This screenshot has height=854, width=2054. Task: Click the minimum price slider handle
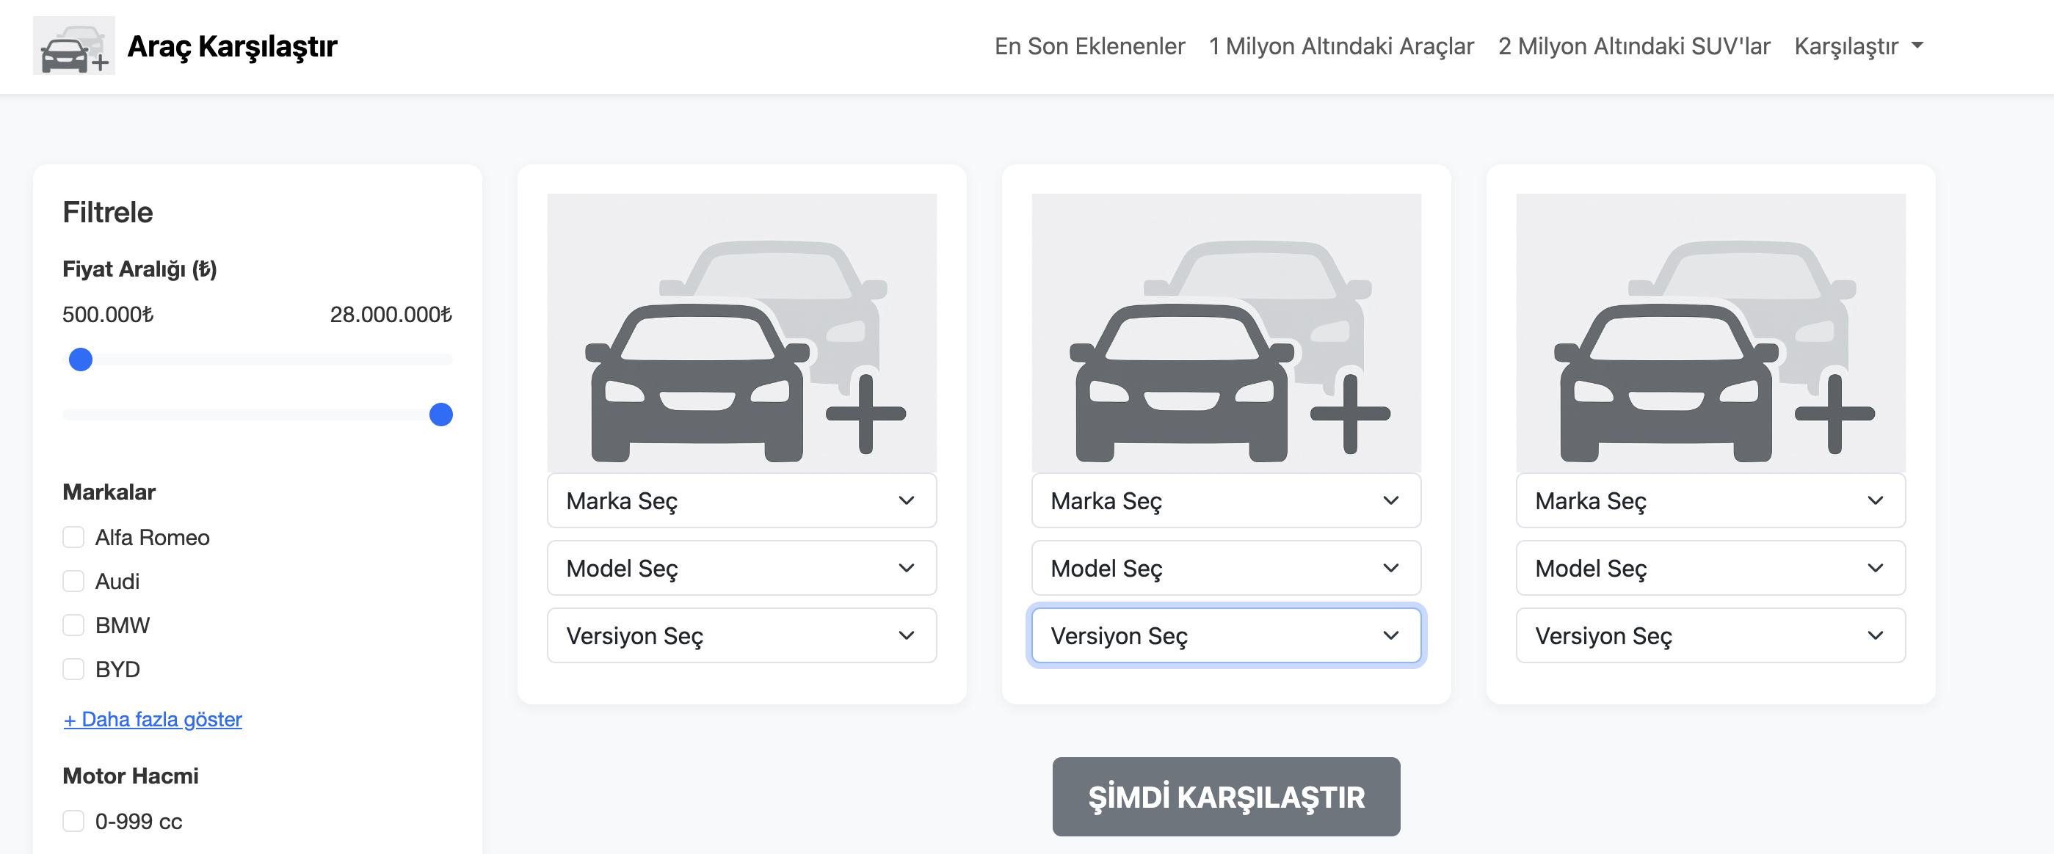pyautogui.click(x=81, y=360)
